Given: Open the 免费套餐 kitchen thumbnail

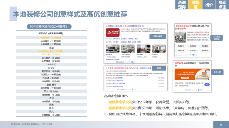Looking at the screenshot, I should 143,49.
